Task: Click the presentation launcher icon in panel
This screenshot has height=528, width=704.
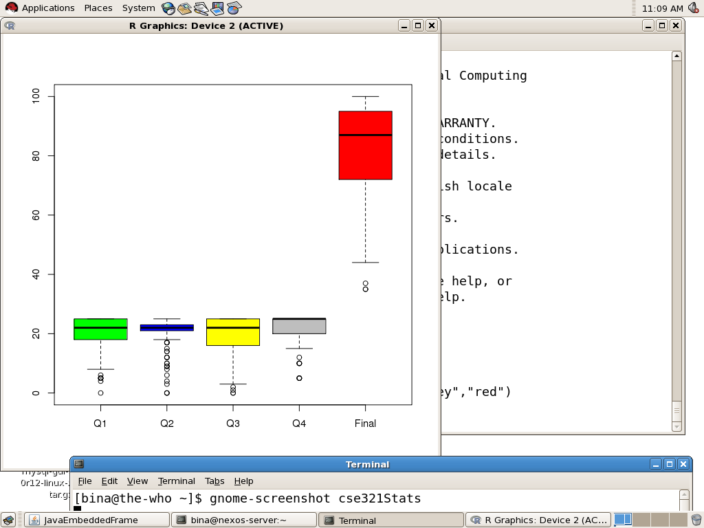Action: pos(217,8)
